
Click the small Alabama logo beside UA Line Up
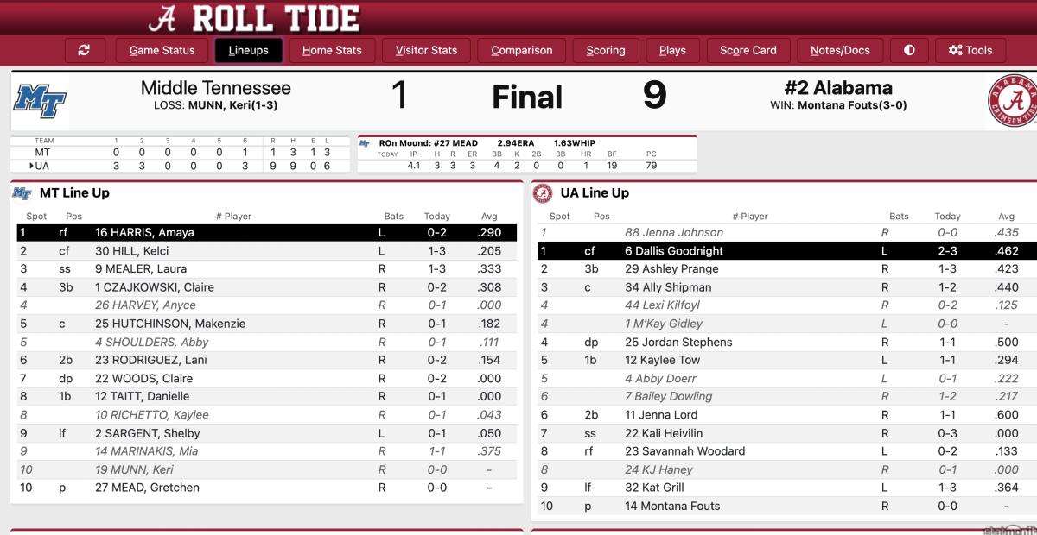coord(543,193)
